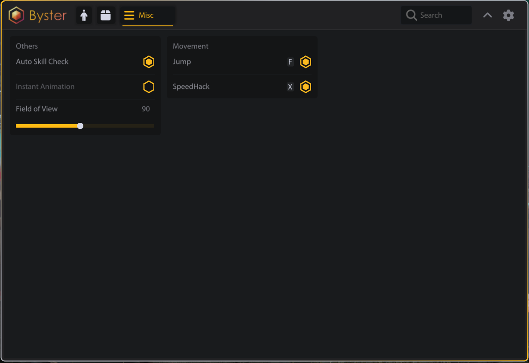Viewport: 529px width, 363px height.
Task: Open the player character tab icon
Action: (84, 15)
